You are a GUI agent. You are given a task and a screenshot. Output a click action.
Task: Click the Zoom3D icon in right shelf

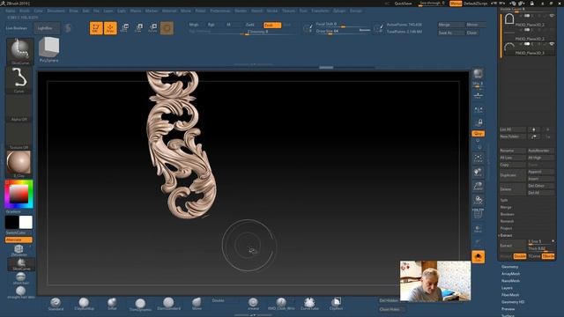[x=478, y=186]
